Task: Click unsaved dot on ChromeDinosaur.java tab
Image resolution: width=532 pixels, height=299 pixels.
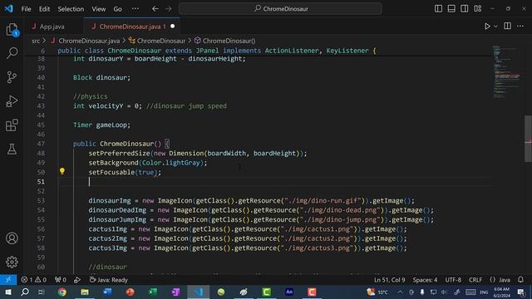Action: (172, 27)
